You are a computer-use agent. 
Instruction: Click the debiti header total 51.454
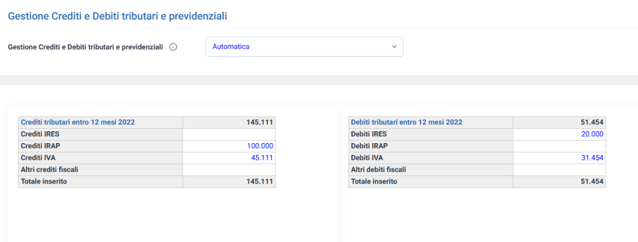593,122
